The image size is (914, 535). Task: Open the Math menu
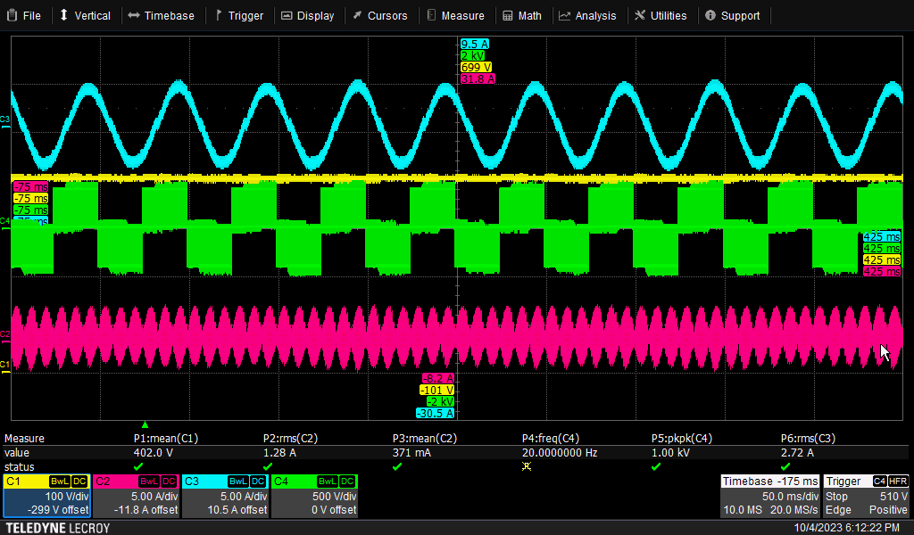522,16
